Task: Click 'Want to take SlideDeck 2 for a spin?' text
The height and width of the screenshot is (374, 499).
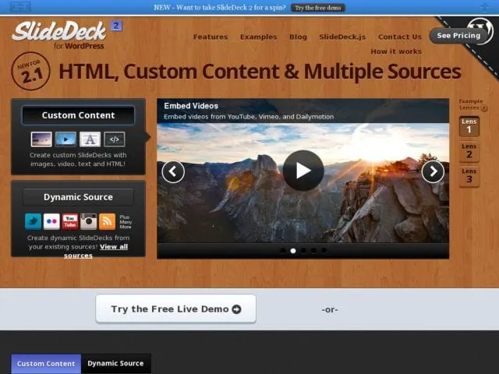Action: pyautogui.click(x=231, y=7)
